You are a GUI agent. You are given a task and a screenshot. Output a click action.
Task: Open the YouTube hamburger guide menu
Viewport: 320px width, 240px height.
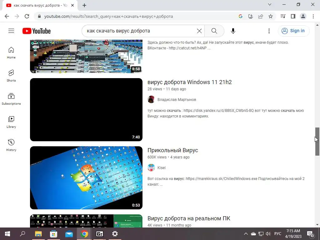[11, 31]
